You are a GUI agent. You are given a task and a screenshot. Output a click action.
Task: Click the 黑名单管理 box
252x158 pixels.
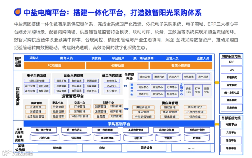[x=170, y=112]
